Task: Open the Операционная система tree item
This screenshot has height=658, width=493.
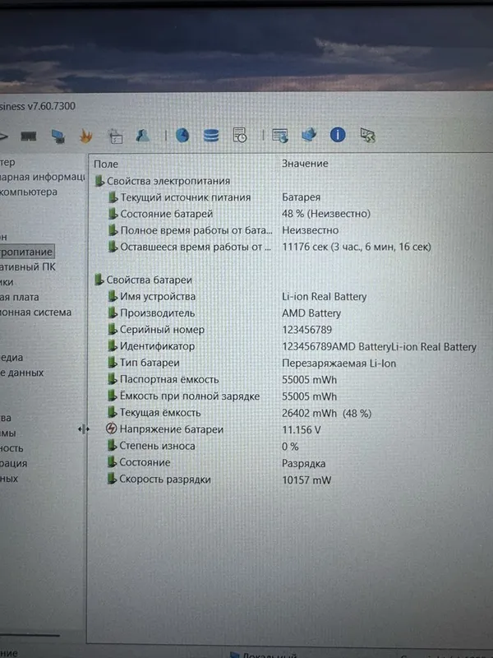Action: pyautogui.click(x=35, y=313)
